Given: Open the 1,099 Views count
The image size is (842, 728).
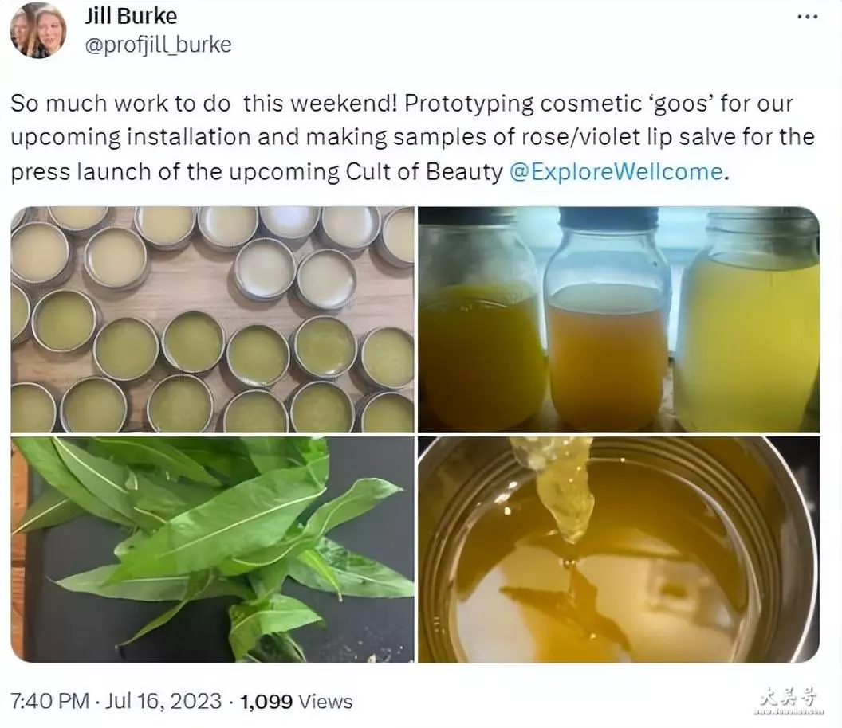Looking at the screenshot, I should tap(296, 701).
